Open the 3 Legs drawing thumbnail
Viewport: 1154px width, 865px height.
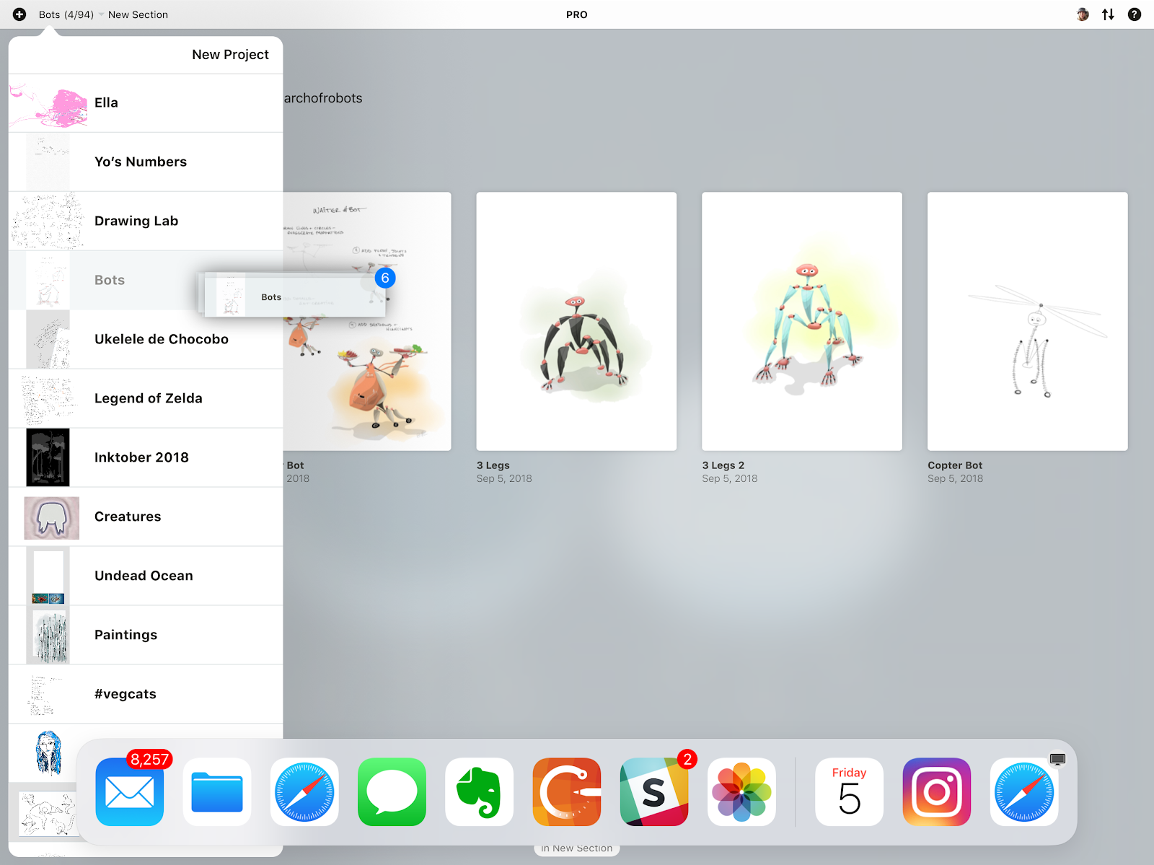[576, 321]
